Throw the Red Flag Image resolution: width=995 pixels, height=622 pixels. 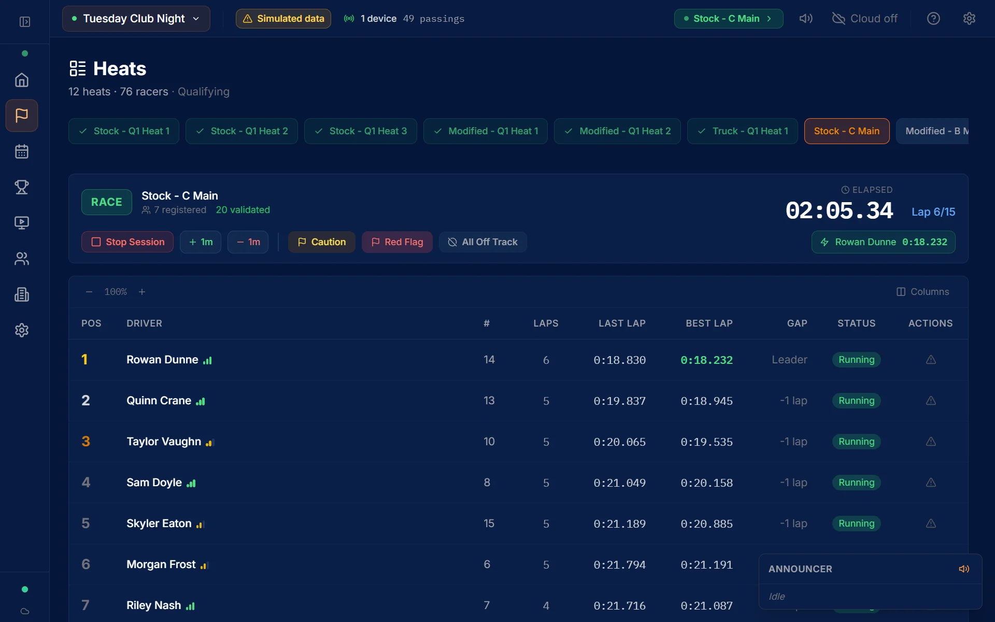pyautogui.click(x=397, y=242)
